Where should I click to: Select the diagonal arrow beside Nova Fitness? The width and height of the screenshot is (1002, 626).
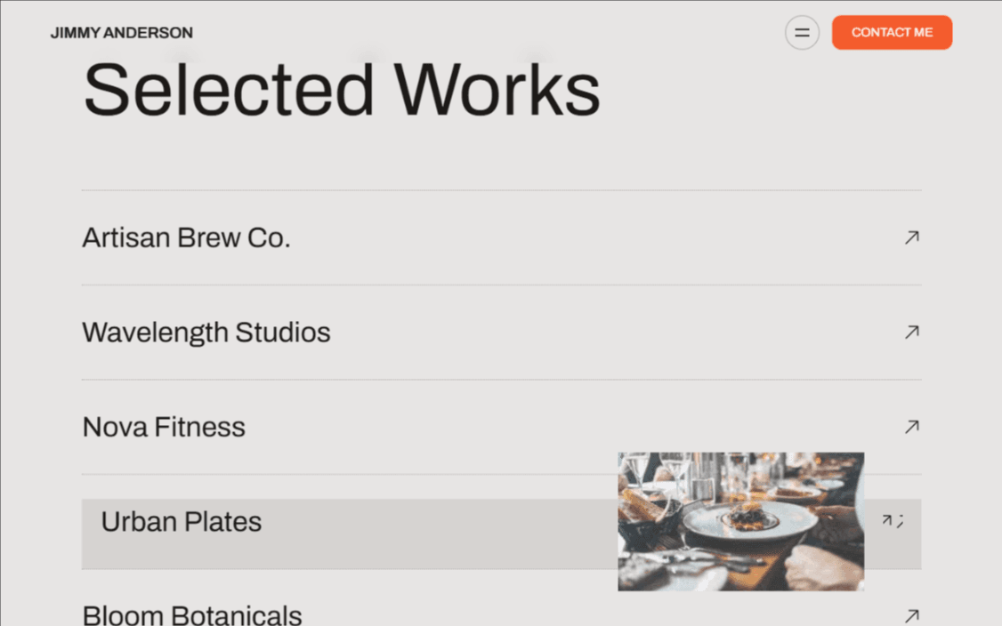click(910, 427)
